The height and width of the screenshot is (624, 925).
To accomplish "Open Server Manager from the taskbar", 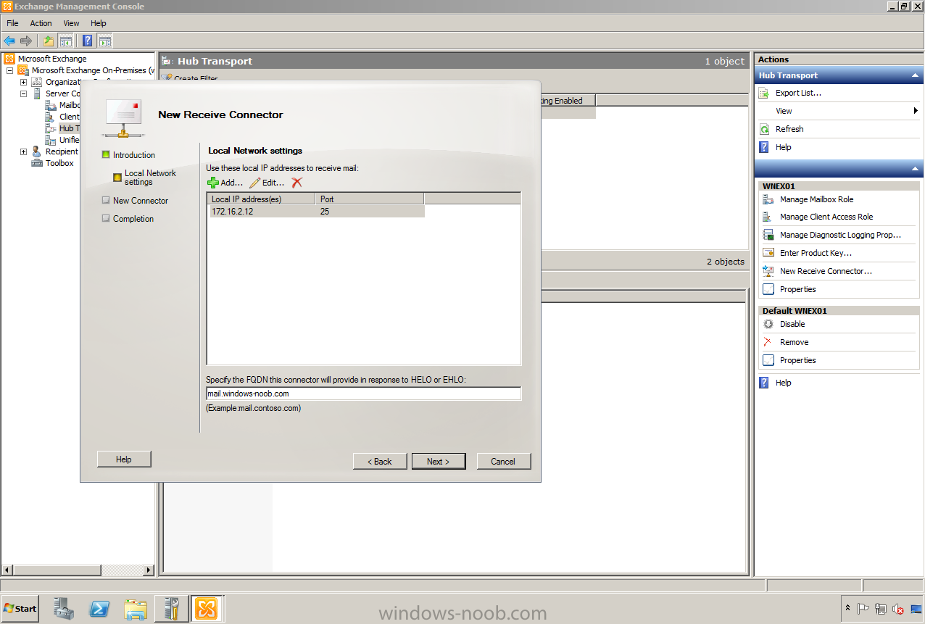I will 64,609.
